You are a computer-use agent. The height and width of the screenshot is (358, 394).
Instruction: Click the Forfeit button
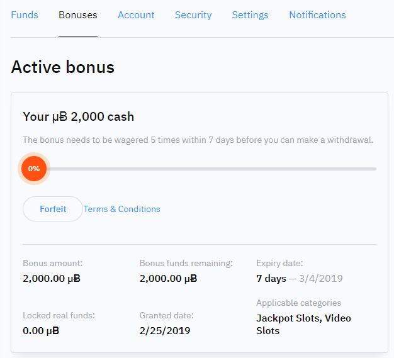(x=53, y=209)
